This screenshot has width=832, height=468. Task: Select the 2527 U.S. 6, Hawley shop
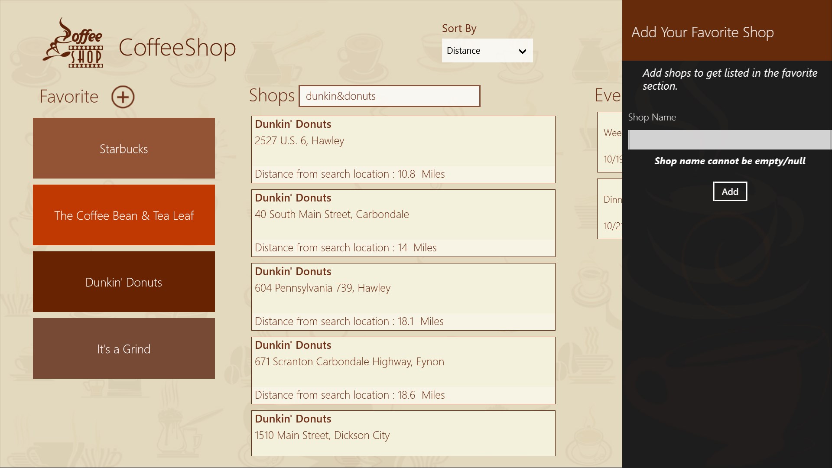[403, 149]
